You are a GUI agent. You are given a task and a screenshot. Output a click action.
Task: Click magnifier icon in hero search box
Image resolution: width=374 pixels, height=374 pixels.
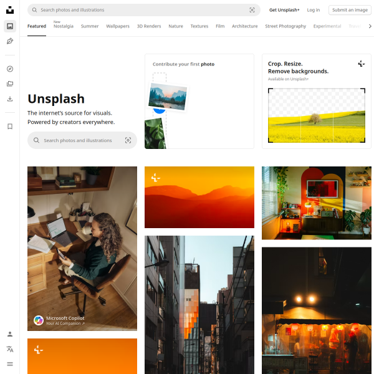(36, 140)
